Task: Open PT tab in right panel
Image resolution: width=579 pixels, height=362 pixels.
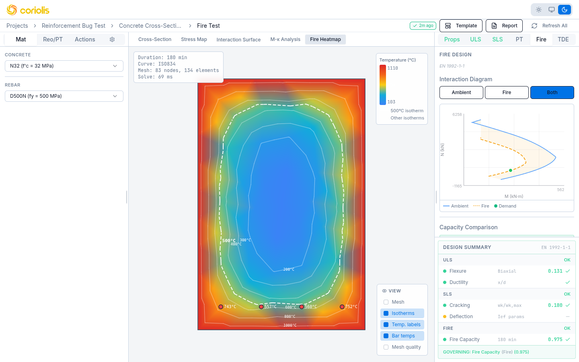Action: (519, 39)
